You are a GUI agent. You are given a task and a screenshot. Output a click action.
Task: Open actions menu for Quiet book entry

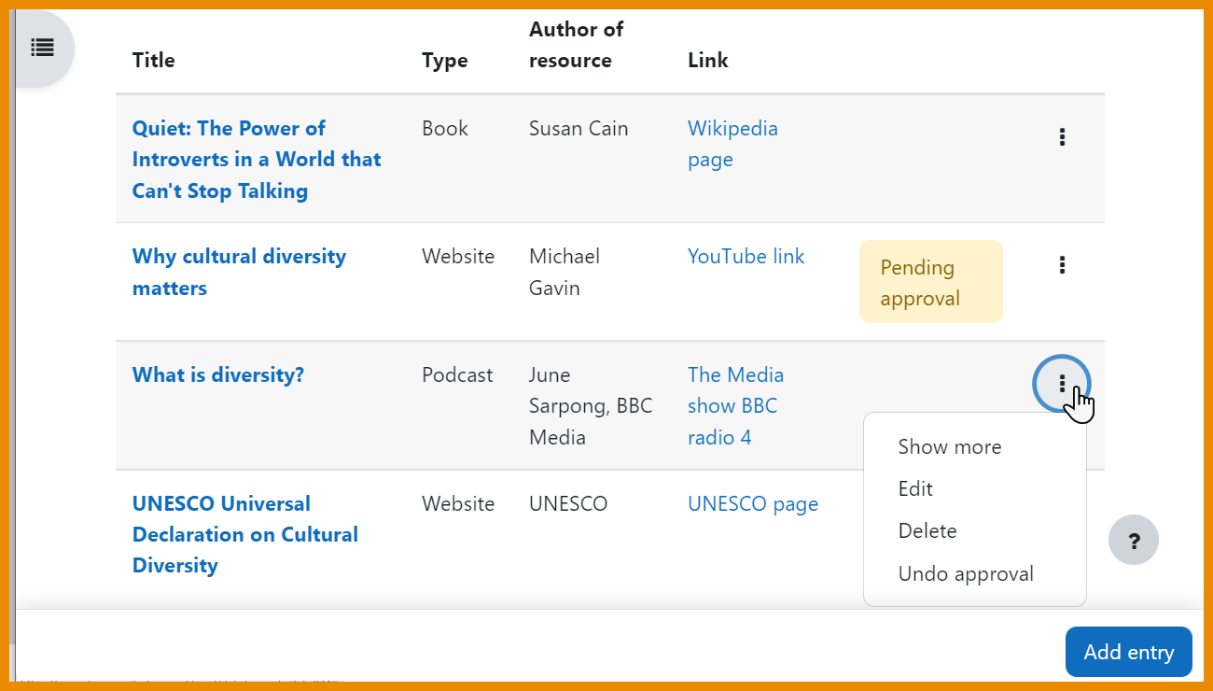pyautogui.click(x=1062, y=138)
